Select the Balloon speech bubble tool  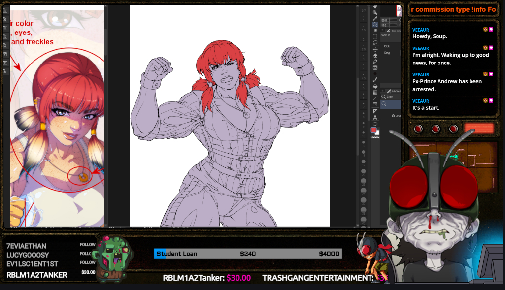375,124
